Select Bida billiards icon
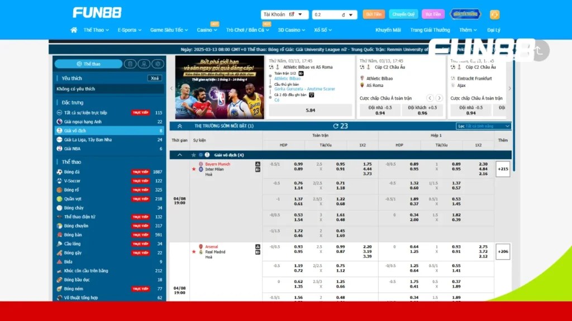This screenshot has width=572, height=321. 59,262
